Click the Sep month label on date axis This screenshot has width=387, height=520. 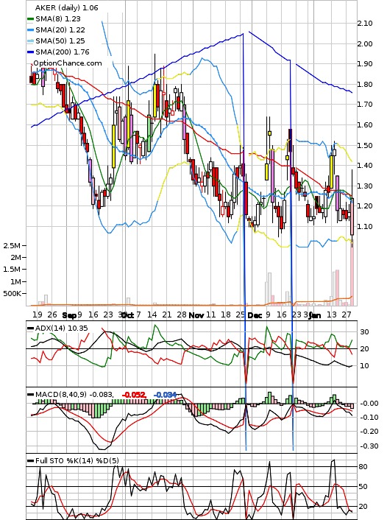[x=69, y=315]
